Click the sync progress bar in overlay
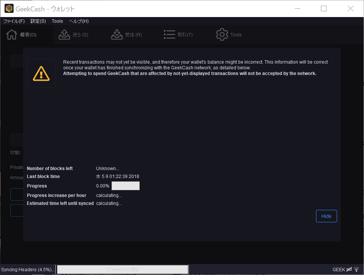 pos(125,186)
